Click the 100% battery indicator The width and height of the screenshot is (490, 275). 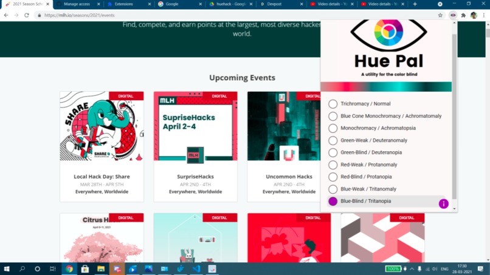click(x=393, y=269)
